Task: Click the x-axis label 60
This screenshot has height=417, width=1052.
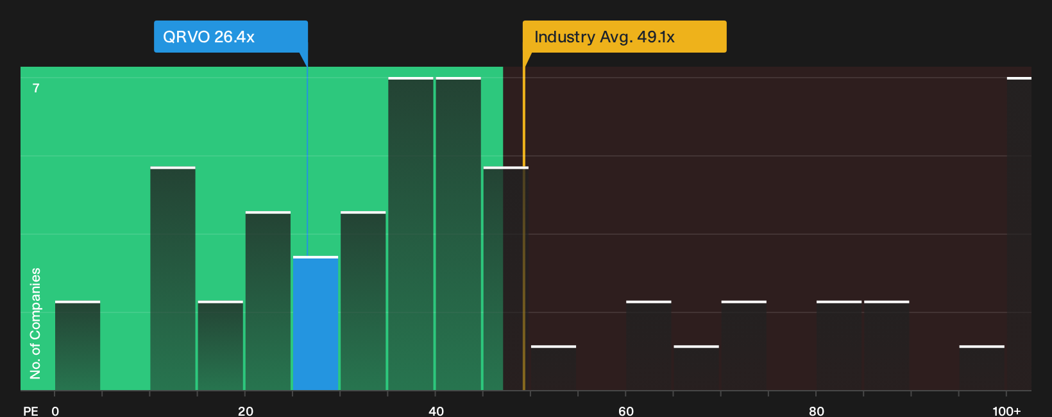Action: [626, 411]
